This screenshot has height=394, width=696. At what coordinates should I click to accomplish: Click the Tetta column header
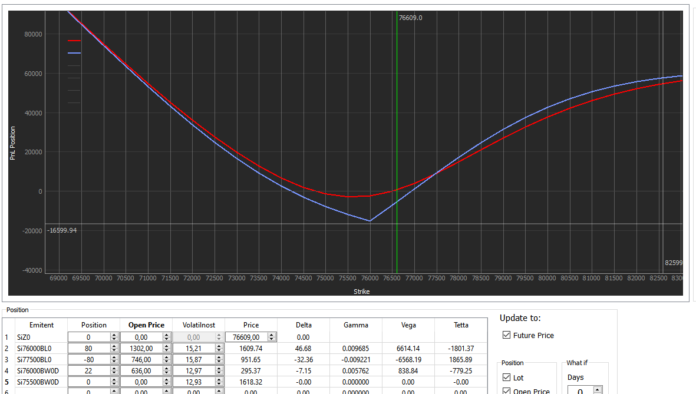coord(461,325)
